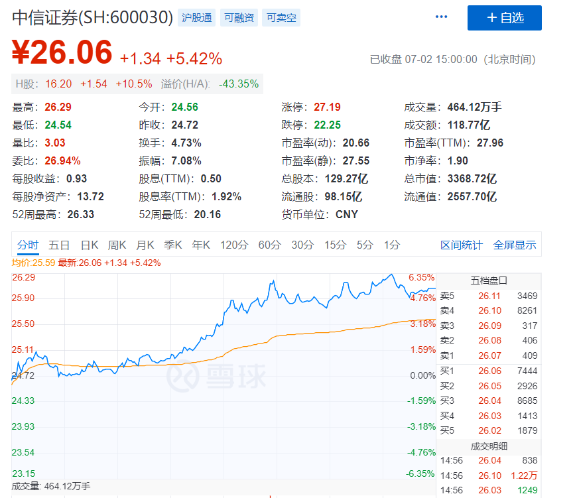The height and width of the screenshot is (498, 575).
Task: Switch to 日K chart tab
Action: [90, 245]
